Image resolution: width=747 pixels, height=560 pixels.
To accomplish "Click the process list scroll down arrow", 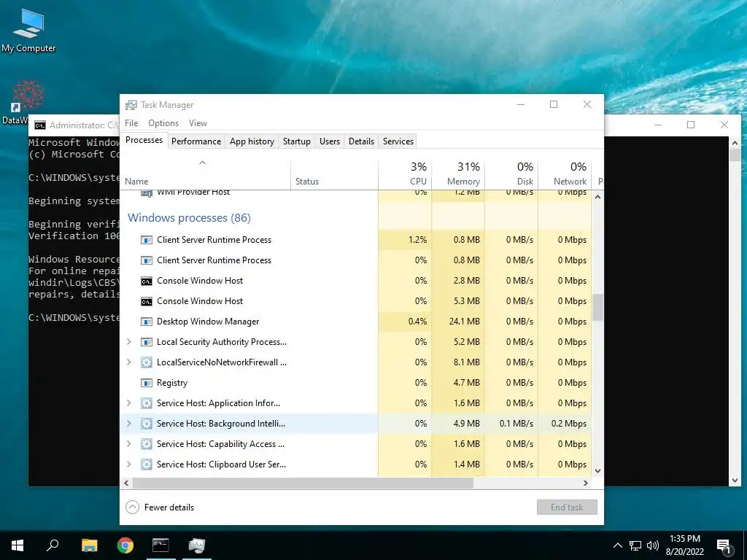I will pos(598,471).
